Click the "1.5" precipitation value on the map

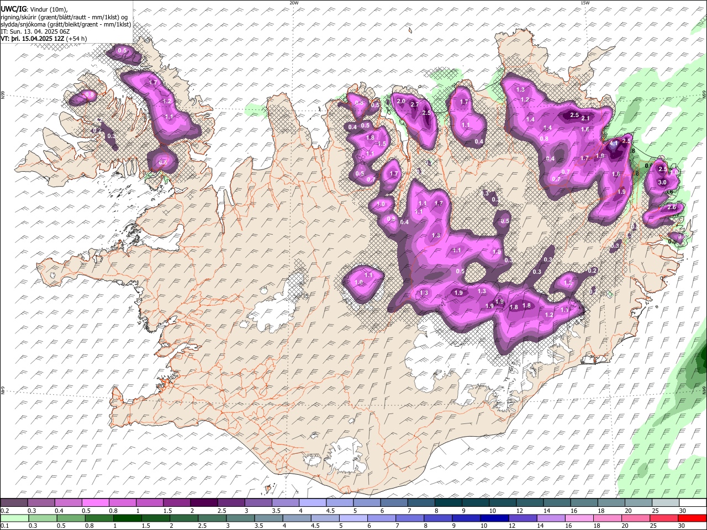(x=381, y=144)
